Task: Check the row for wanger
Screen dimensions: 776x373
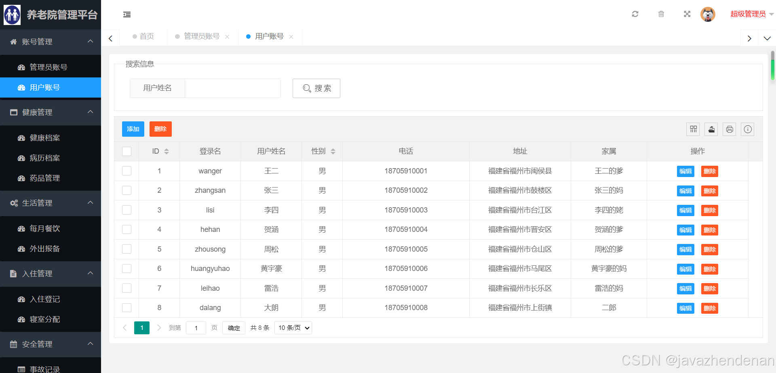Action: pos(127,171)
